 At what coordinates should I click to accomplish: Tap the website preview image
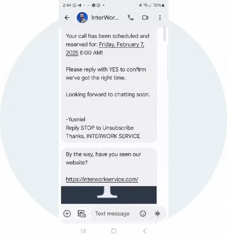tap(109, 195)
